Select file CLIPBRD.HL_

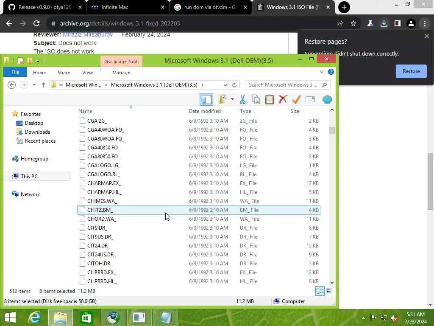(x=199, y=281)
